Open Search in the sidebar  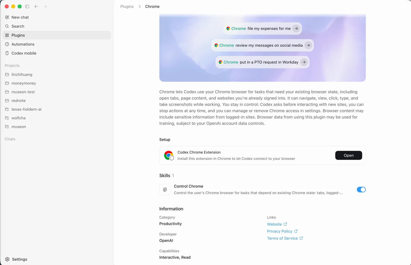57,26
